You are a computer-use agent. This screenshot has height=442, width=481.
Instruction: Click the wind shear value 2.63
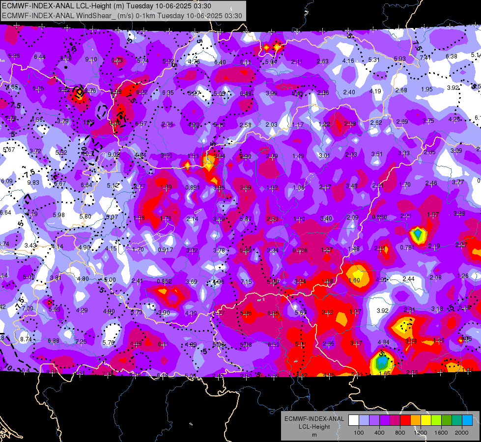(x=323, y=61)
